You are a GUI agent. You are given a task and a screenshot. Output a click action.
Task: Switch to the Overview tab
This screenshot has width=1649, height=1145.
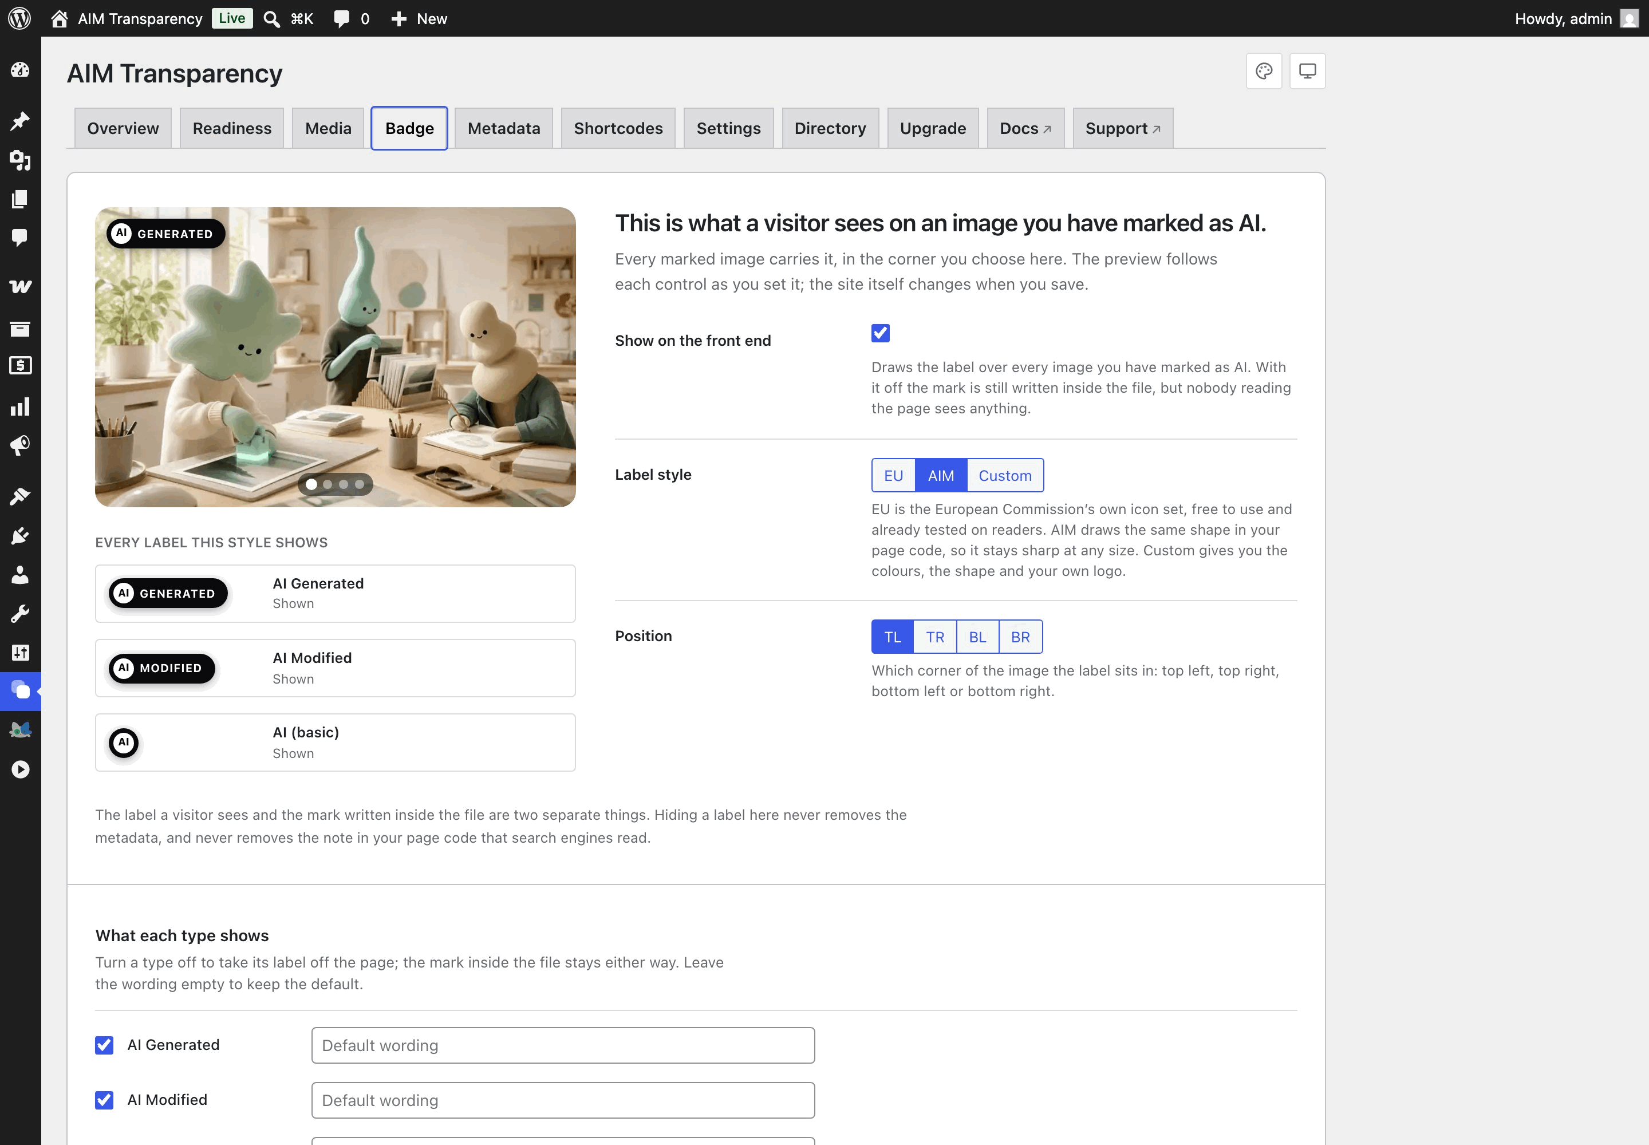pos(123,128)
